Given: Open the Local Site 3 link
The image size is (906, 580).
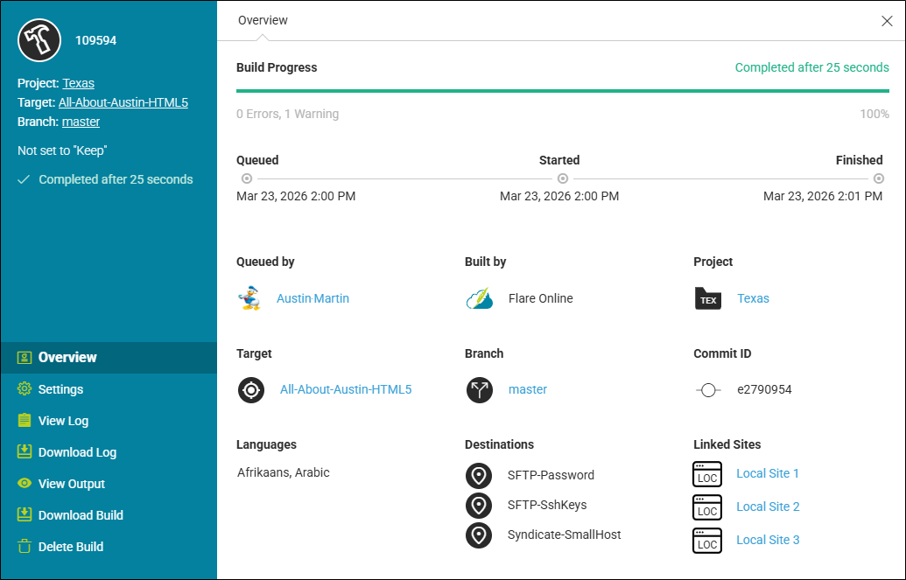Looking at the screenshot, I should 768,540.
